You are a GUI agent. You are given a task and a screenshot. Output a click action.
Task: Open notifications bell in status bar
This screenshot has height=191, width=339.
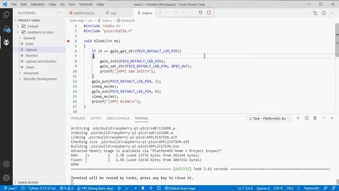pos(333,188)
